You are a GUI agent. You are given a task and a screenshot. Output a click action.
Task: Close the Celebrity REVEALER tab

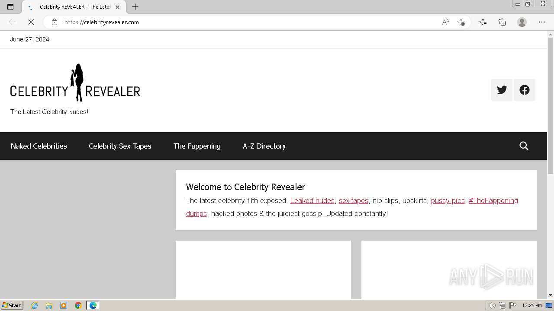[117, 7]
